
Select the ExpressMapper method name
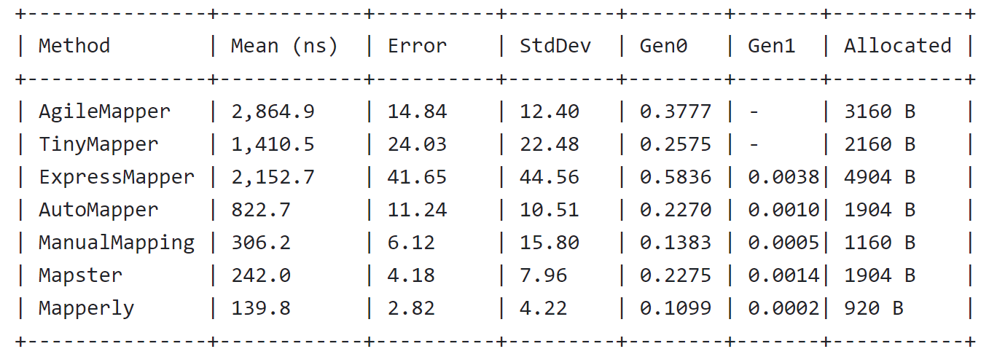point(117,178)
